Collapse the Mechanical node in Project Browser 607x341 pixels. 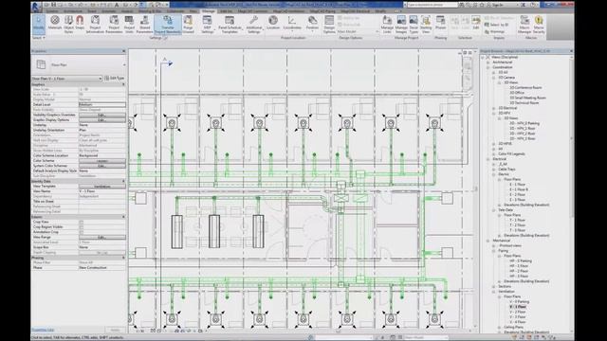coord(488,241)
